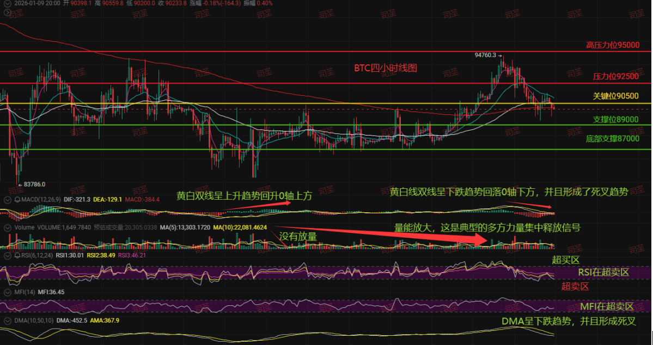This screenshot has width=653, height=345.
Task: Select the DEA:-129.1 value
Action: point(107,200)
